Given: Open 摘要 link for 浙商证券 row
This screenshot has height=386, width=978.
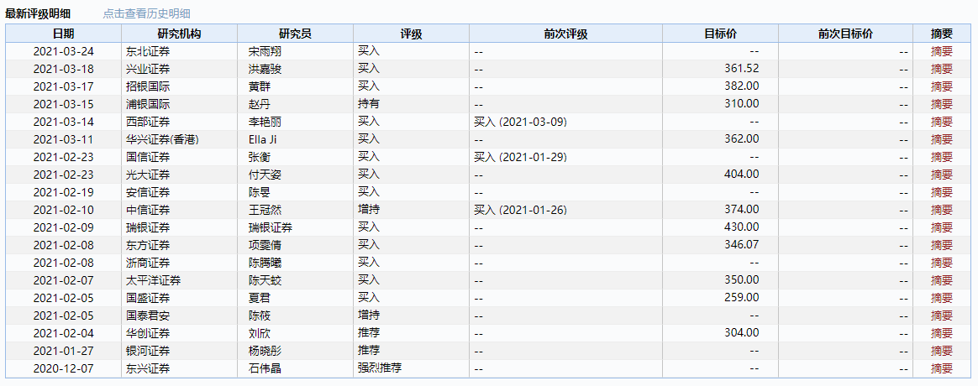Looking at the screenshot, I should (x=942, y=263).
